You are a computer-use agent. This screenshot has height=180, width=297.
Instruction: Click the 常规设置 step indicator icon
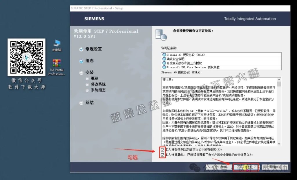pos(81,49)
